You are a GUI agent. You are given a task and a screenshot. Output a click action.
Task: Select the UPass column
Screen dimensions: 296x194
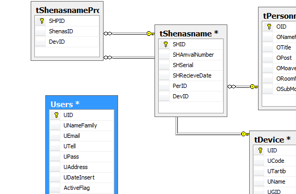[x=82, y=157]
